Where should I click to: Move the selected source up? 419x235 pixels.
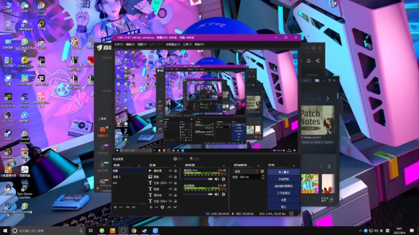(169, 207)
